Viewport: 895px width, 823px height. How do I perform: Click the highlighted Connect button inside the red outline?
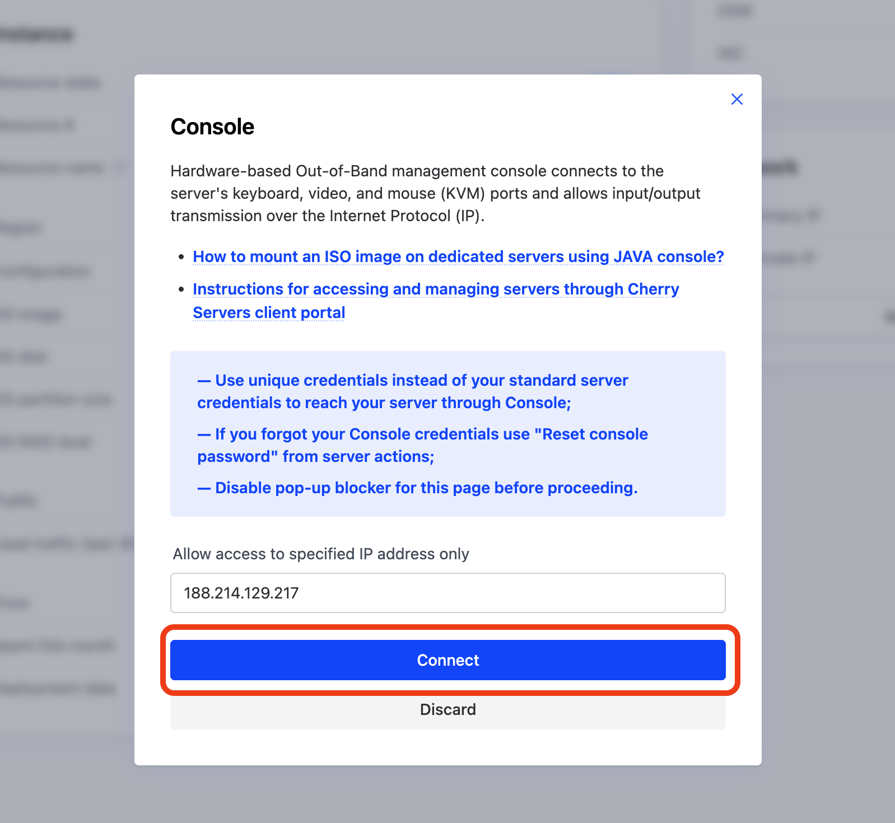(x=447, y=660)
